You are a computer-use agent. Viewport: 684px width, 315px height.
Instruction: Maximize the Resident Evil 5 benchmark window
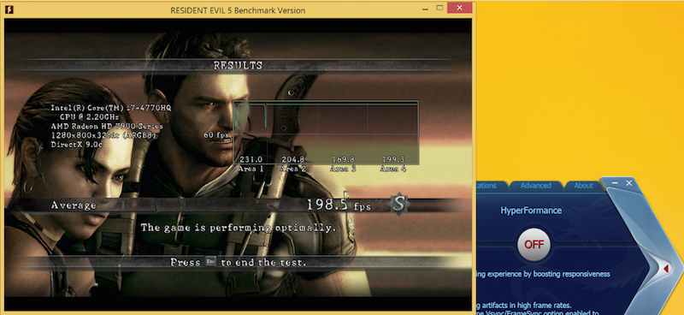tap(439, 8)
